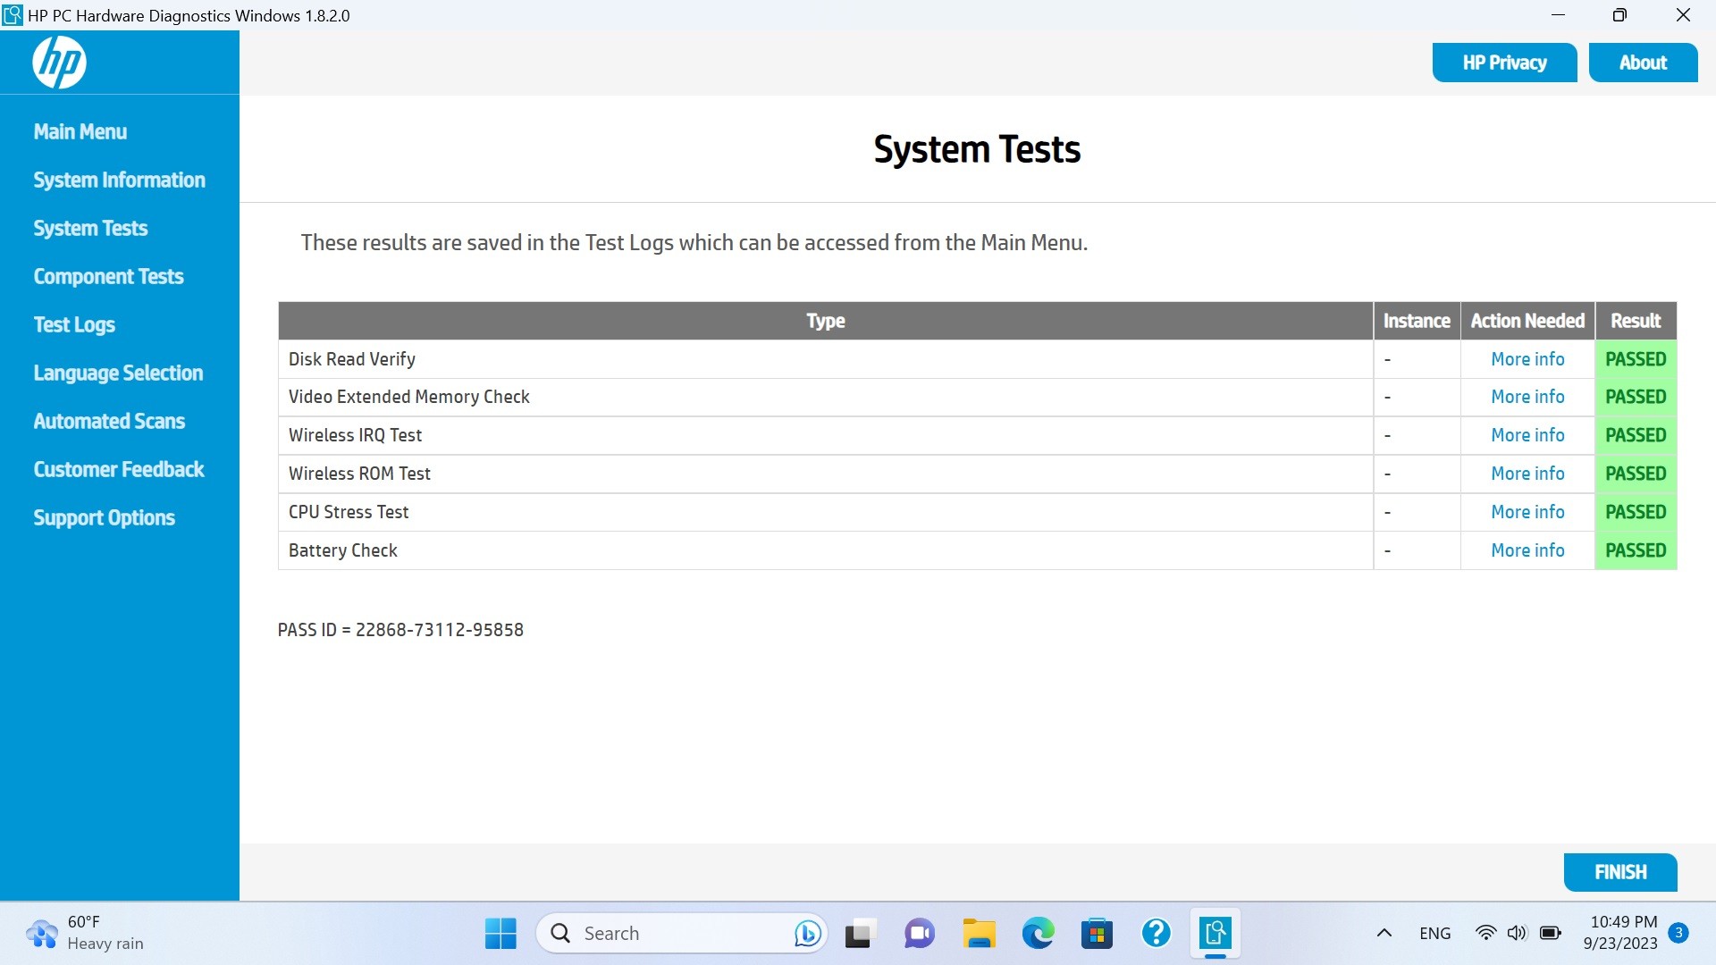Open the Teams chat taskbar icon

click(919, 934)
